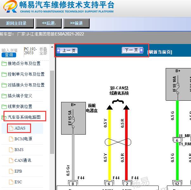Click folder icon beside 接地点分布及位置
Viewport: 191px width, 190px height.
coord(4,63)
